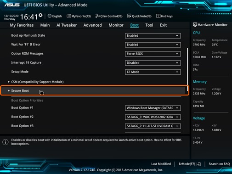Click the +12V reading 12.096 V
The image size is (232, 174).
(x=198, y=130)
